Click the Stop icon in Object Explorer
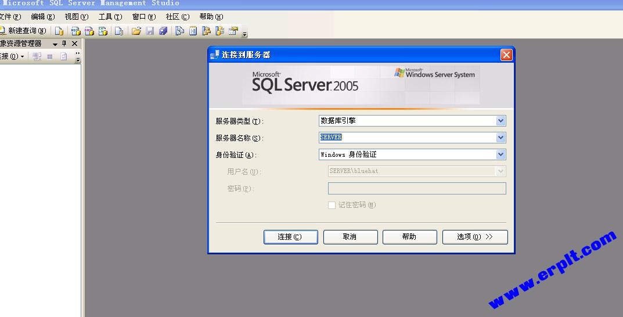The image size is (623, 317). pyautogui.click(x=50, y=56)
